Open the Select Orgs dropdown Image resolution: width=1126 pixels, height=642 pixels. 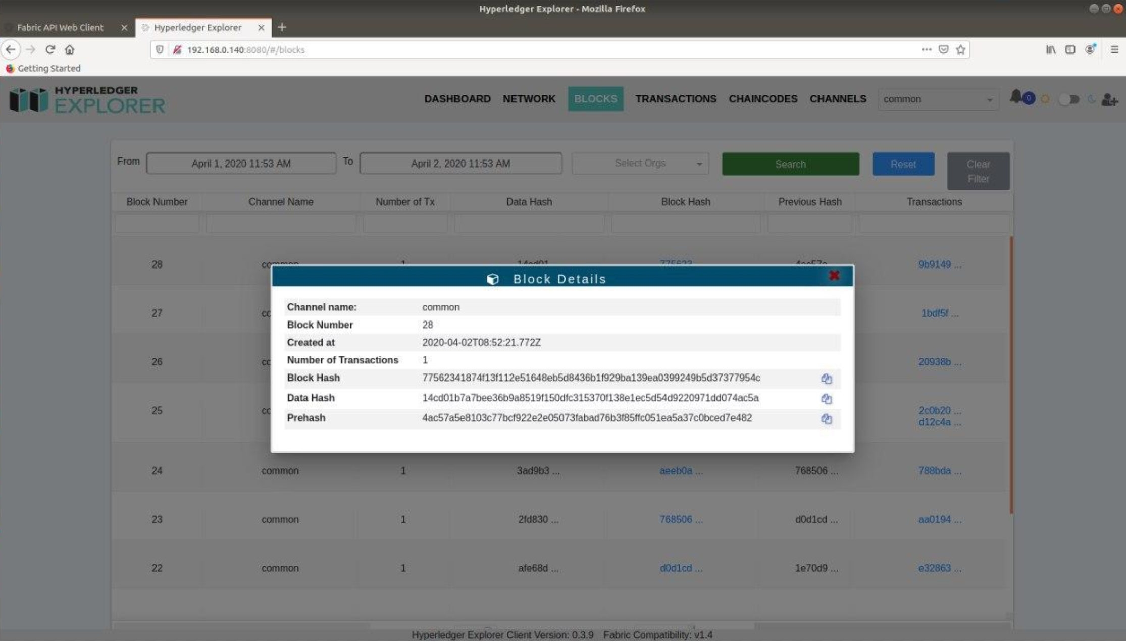tap(640, 164)
